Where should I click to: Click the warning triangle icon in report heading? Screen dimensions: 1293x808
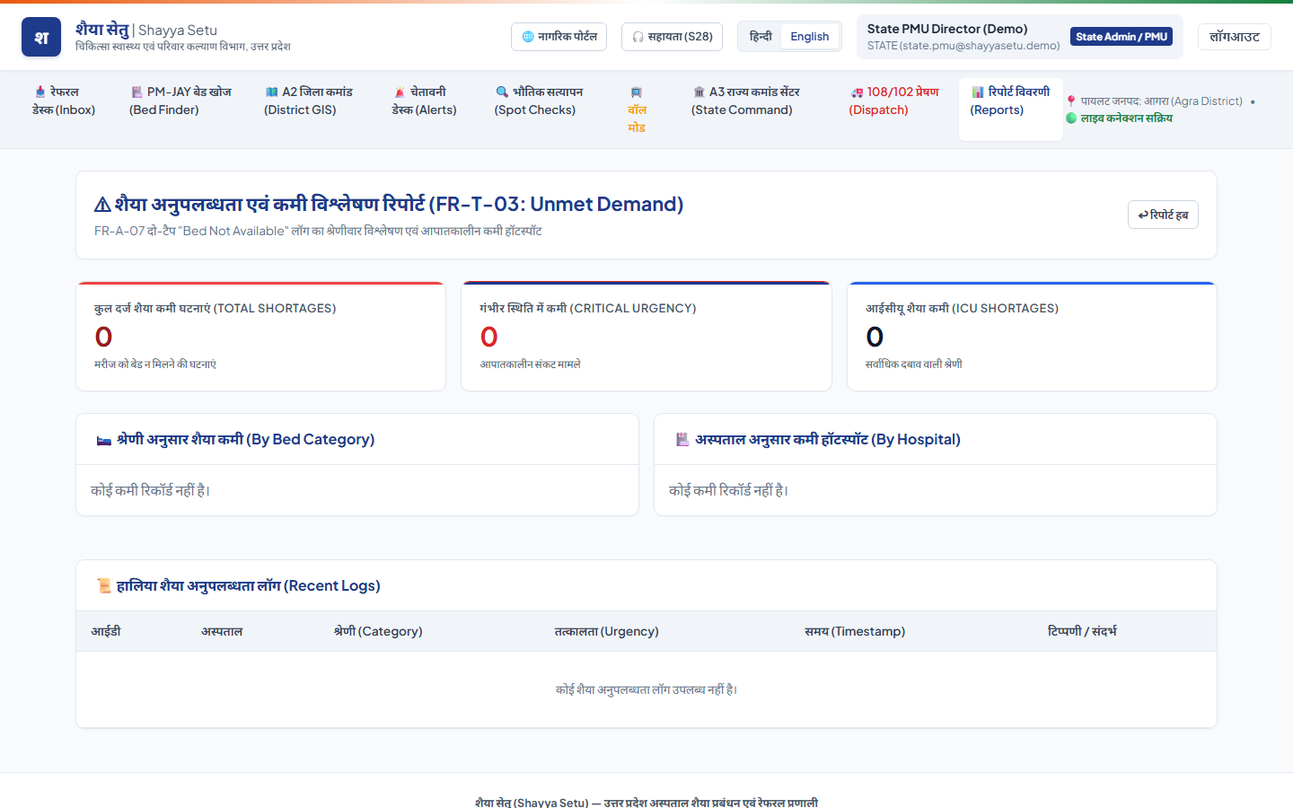point(102,205)
